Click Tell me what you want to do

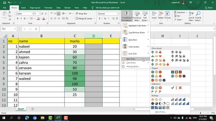coord(107,8)
